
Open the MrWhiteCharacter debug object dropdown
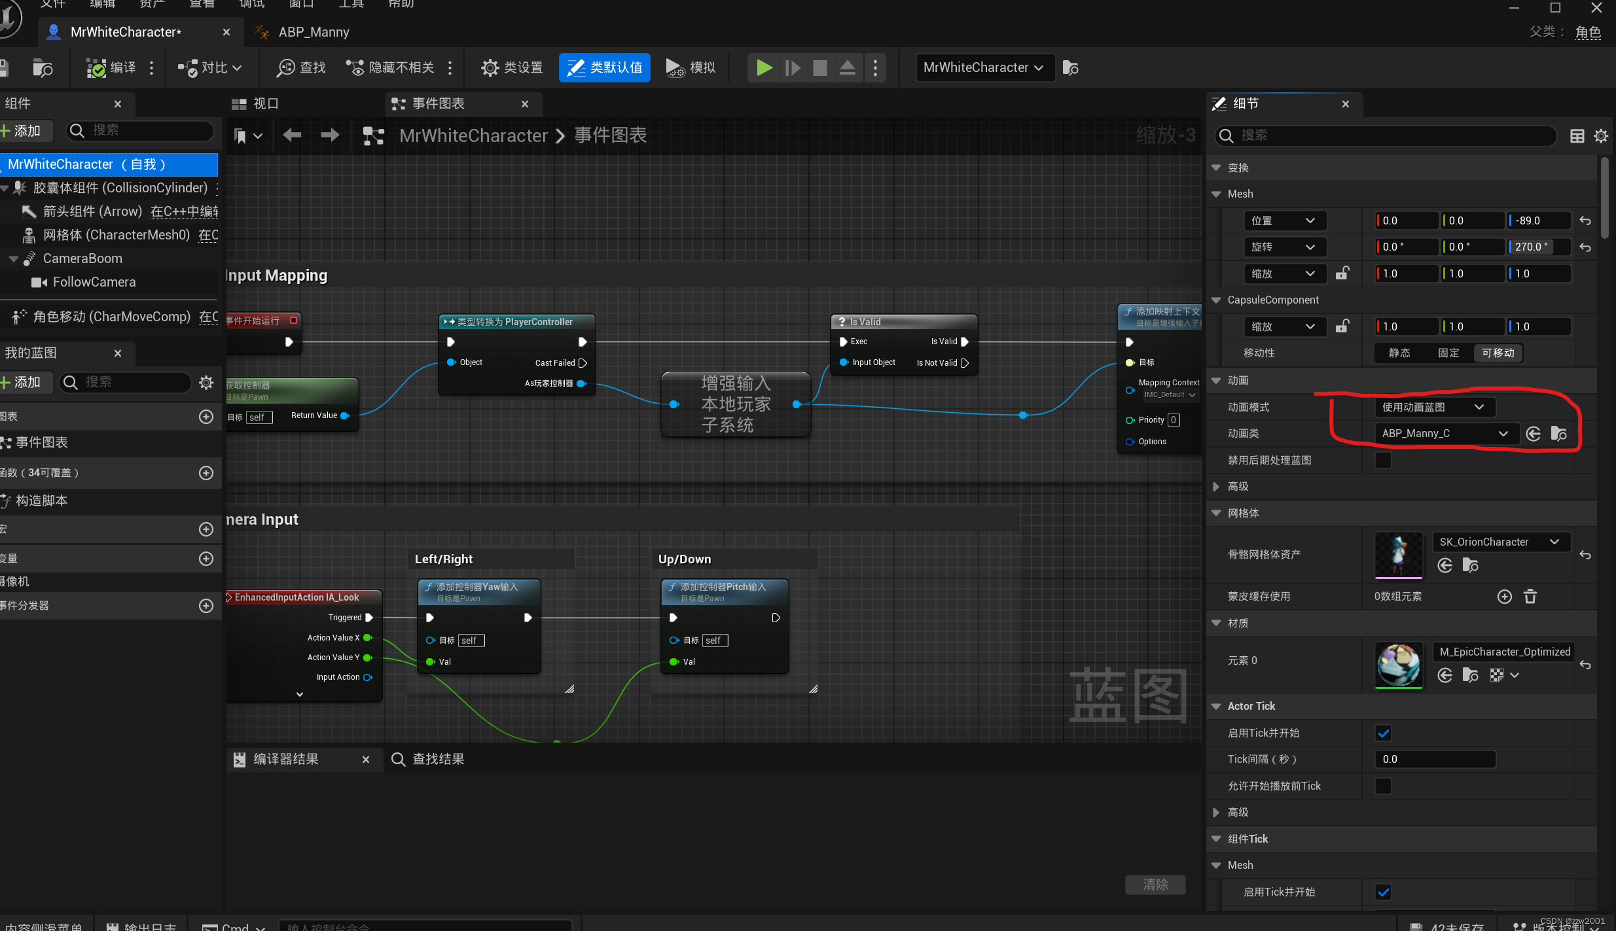point(985,67)
